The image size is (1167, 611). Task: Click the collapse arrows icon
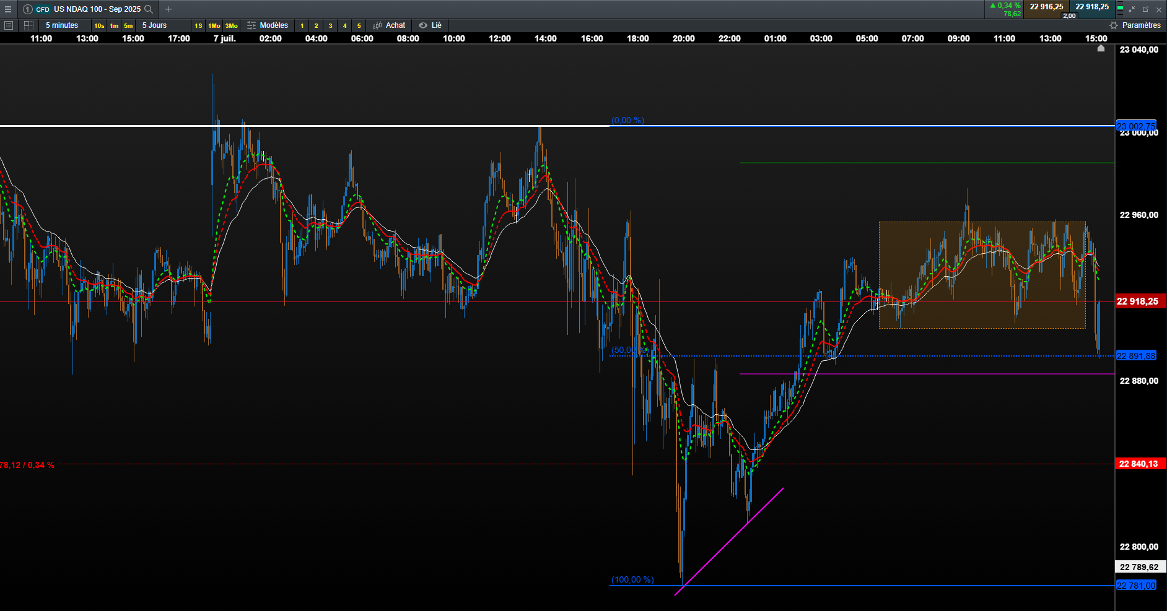click(x=1132, y=9)
